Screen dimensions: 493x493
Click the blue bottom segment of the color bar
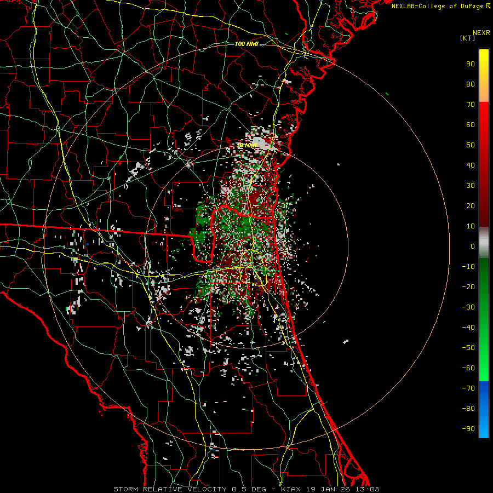(484, 410)
